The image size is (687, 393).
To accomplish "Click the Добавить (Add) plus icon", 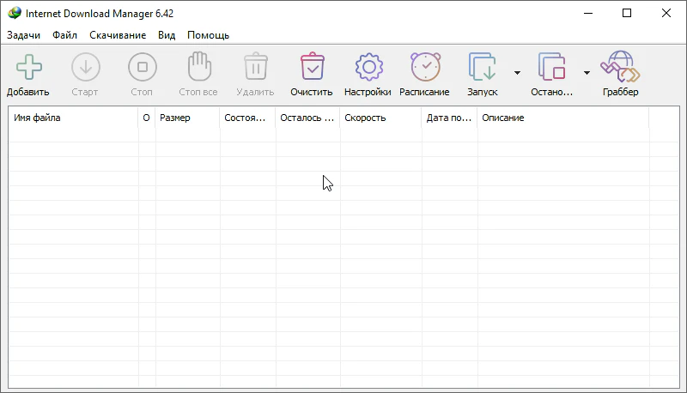I will click(28, 67).
